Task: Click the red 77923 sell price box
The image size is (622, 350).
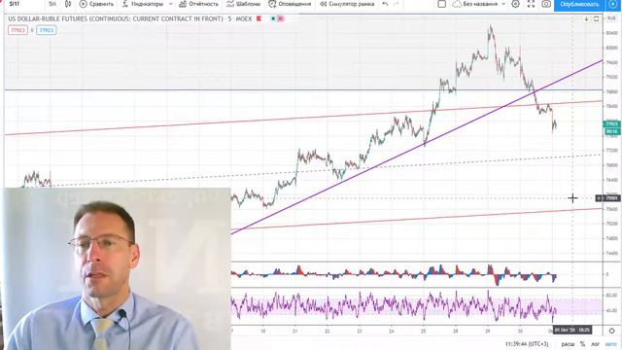Action: coord(17,30)
